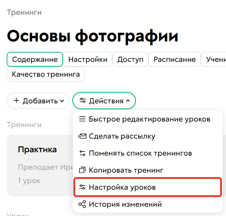The height and width of the screenshot is (216, 226).
Task: Open the Расписание tab
Action: 175,59
